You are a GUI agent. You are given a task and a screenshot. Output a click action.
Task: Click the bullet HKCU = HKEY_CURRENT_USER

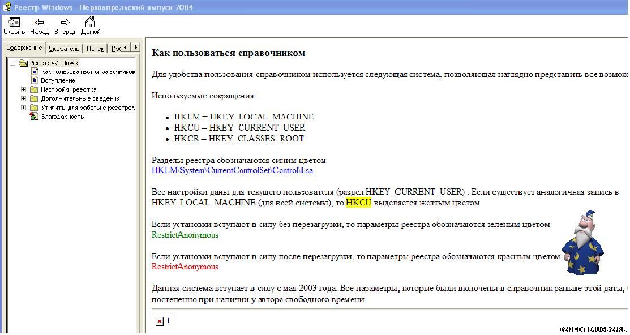pyautogui.click(x=239, y=128)
